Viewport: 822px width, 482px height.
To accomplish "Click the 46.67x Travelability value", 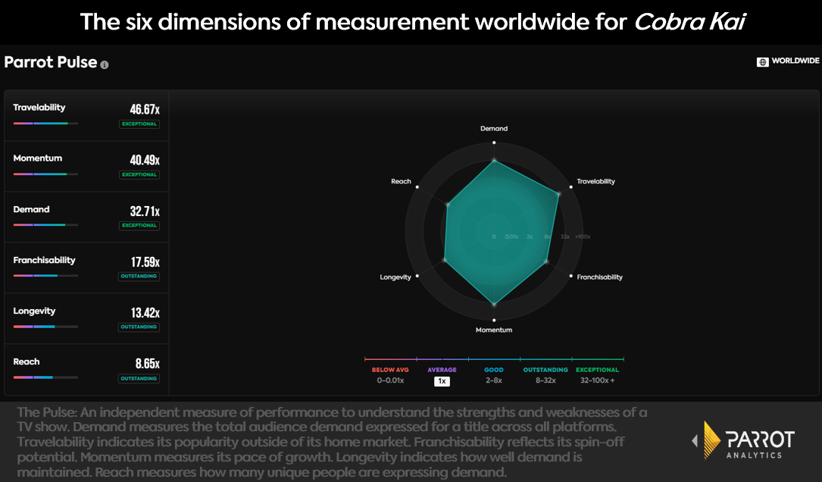I will pos(145,109).
